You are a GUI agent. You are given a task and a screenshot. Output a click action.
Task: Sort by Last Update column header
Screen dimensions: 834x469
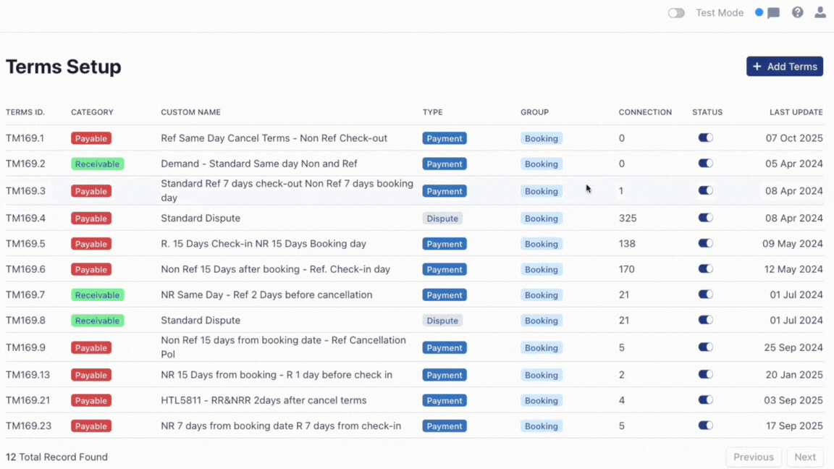796,112
